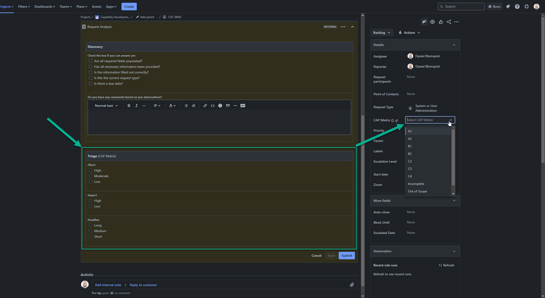Insert a horizontal divider rule

pos(235,106)
